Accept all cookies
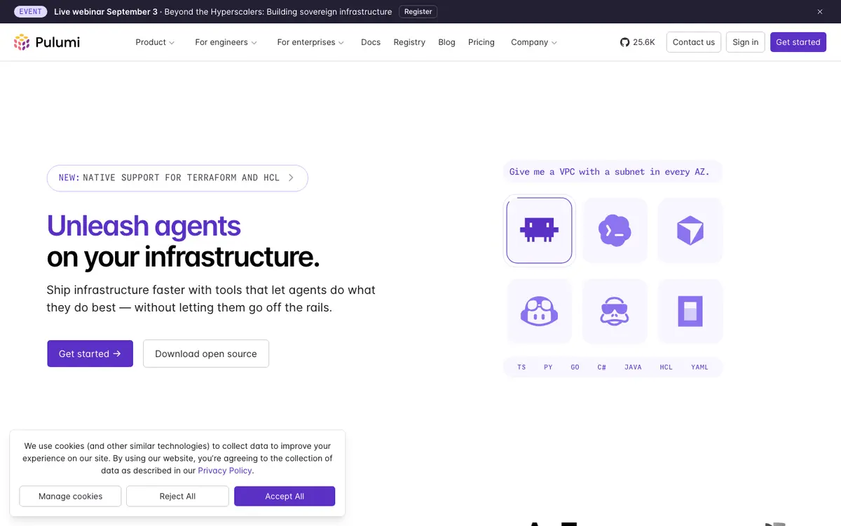The height and width of the screenshot is (526, 841). coord(285,496)
